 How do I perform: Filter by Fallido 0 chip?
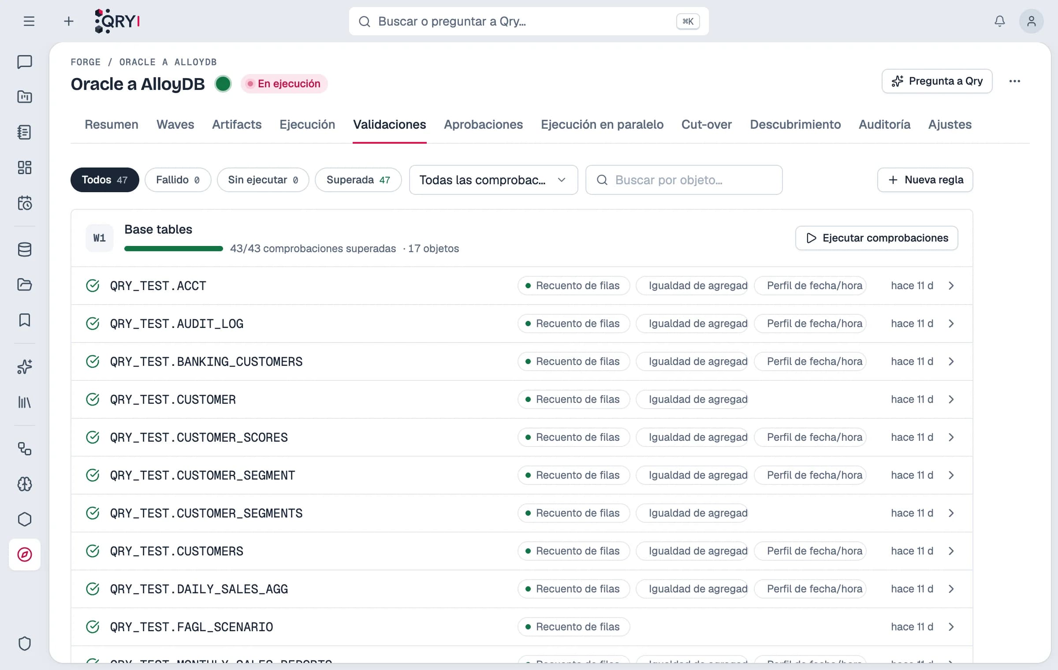[x=178, y=180]
